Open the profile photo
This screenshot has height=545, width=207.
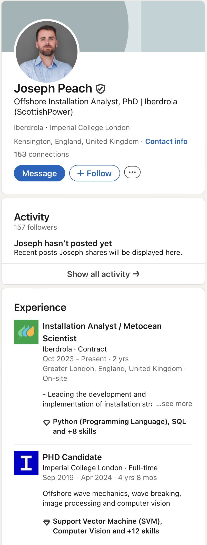pos(47,52)
